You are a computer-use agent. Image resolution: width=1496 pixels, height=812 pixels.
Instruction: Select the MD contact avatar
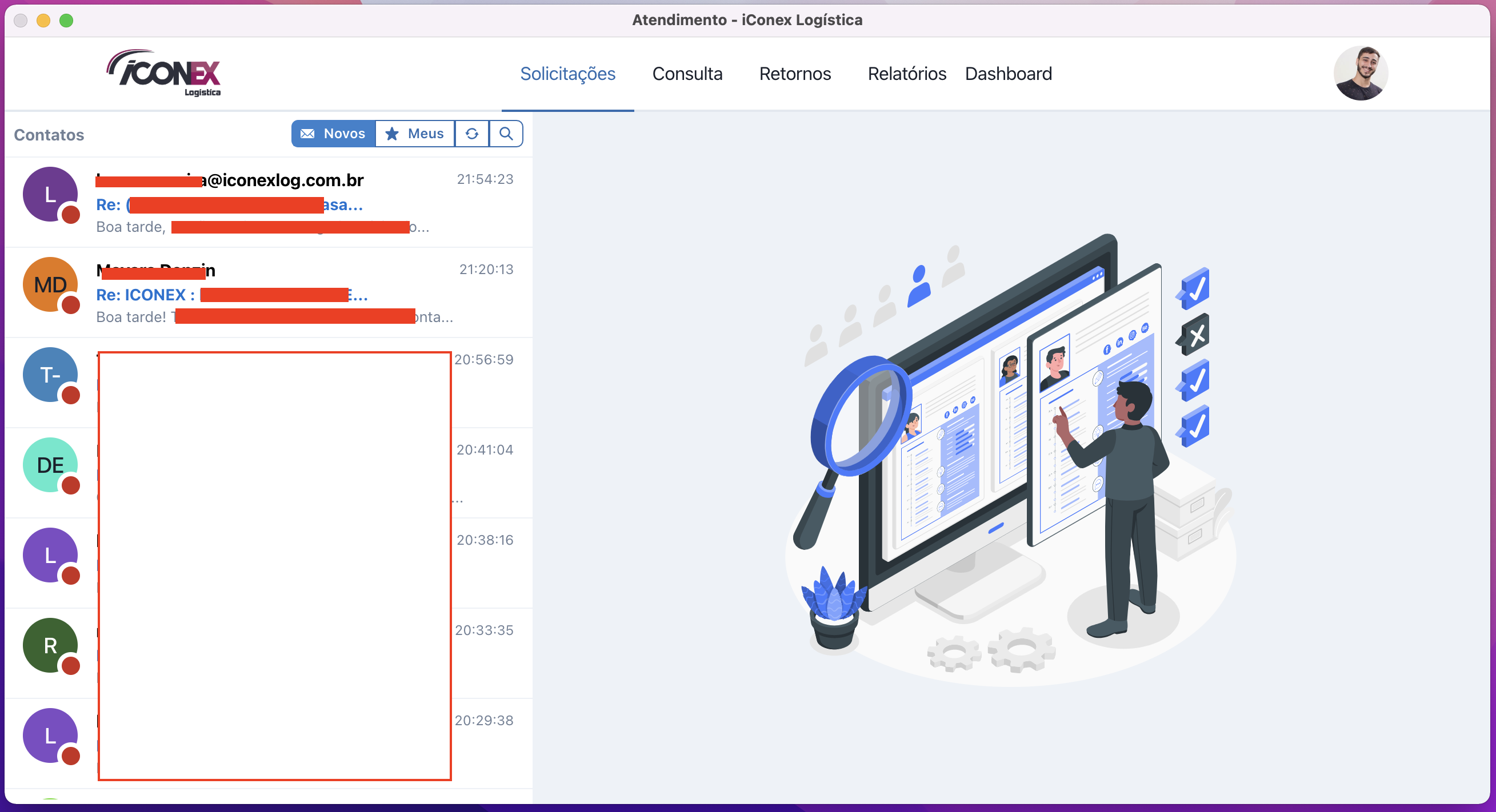(x=50, y=284)
